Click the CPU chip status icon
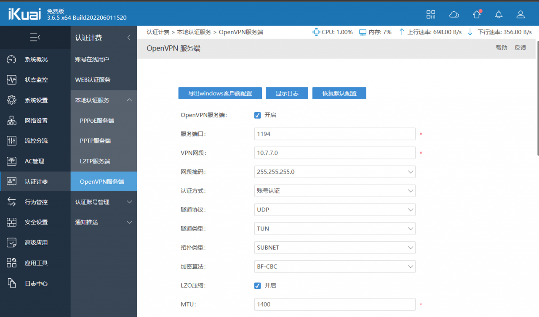 316,32
